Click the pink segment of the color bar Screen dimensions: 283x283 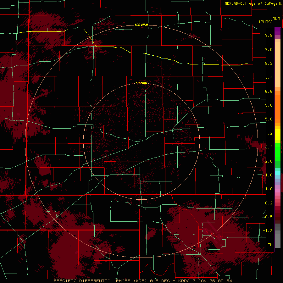pyautogui.click(x=278, y=191)
